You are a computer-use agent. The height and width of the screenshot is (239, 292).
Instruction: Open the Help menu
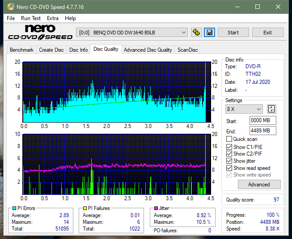click(x=70, y=18)
